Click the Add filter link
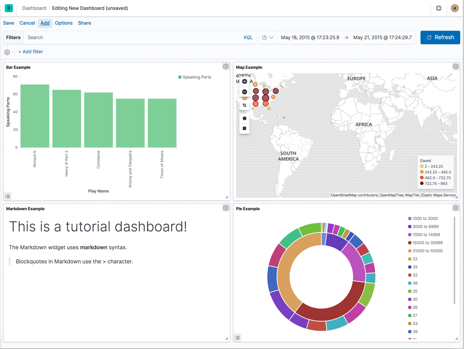464x349 pixels. coord(31,52)
